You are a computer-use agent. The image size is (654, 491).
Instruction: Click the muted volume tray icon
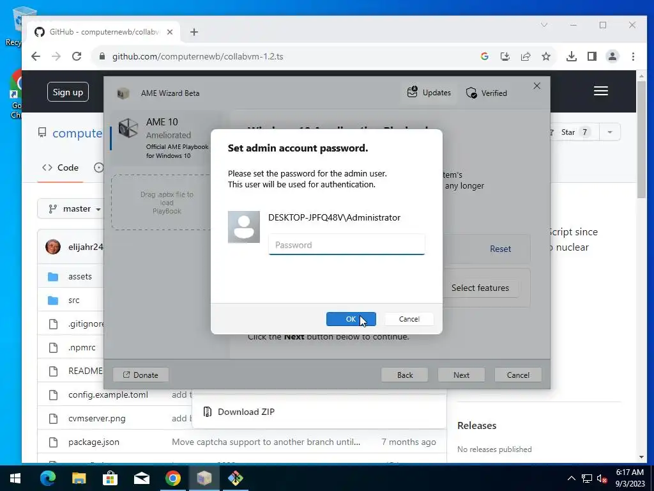point(602,478)
